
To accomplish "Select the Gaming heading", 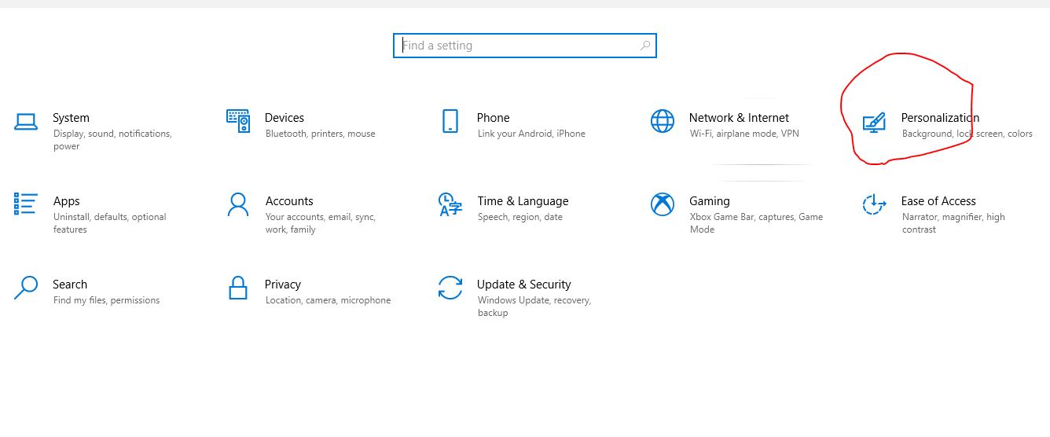I will click(x=710, y=201).
